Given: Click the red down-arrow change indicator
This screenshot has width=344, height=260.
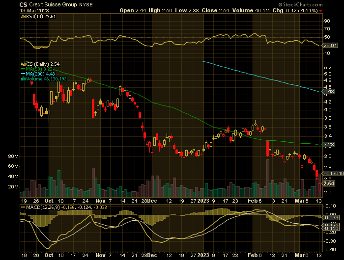Looking at the screenshot, I should [321, 11].
